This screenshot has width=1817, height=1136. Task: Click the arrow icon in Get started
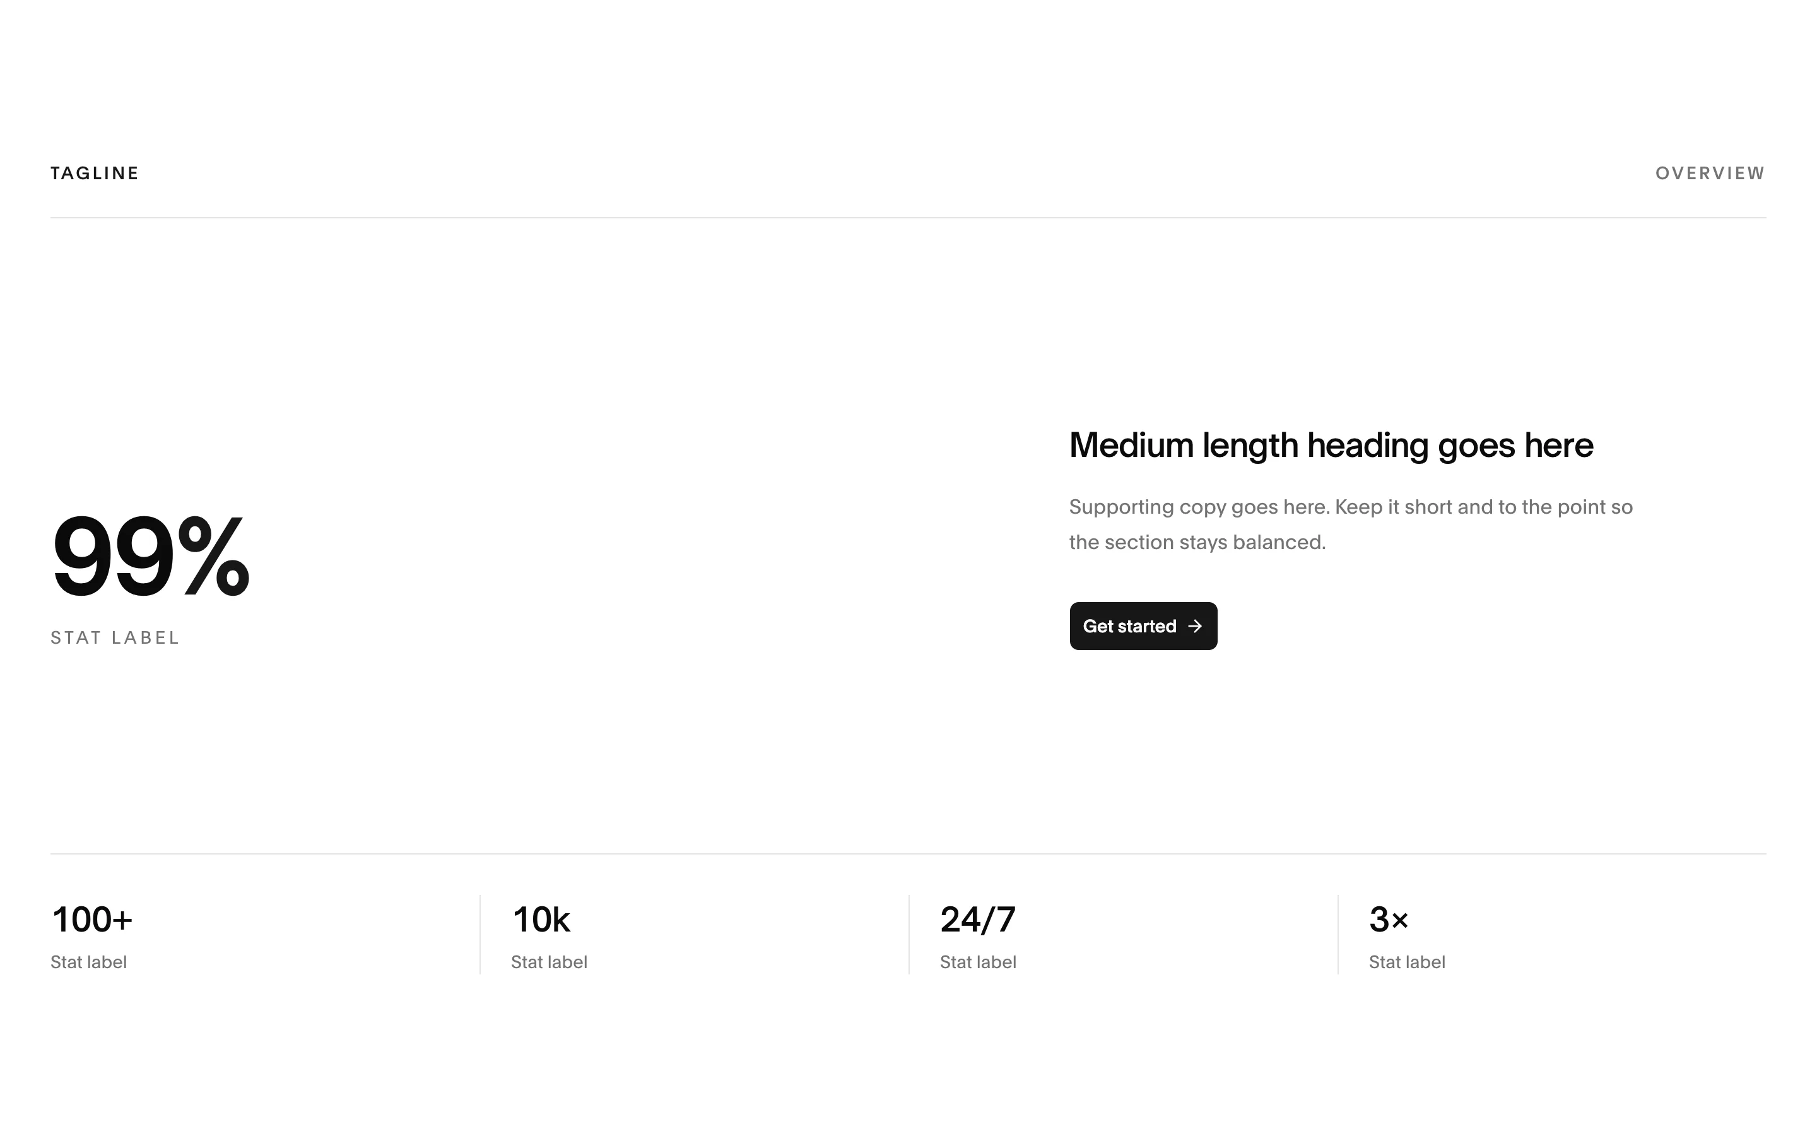[1194, 626]
